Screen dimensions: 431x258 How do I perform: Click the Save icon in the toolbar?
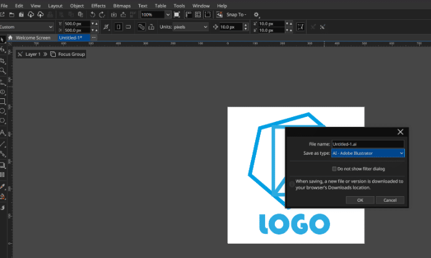[x=21, y=15]
